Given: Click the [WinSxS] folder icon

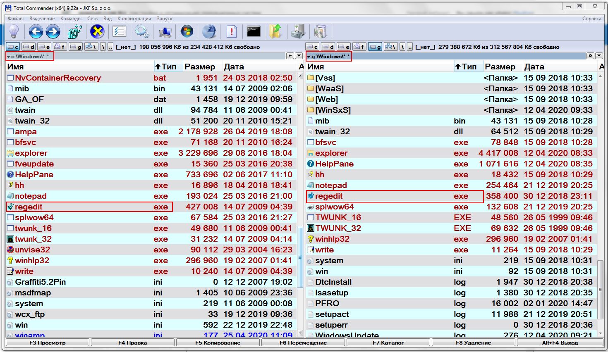Looking at the screenshot, I should 311,110.
